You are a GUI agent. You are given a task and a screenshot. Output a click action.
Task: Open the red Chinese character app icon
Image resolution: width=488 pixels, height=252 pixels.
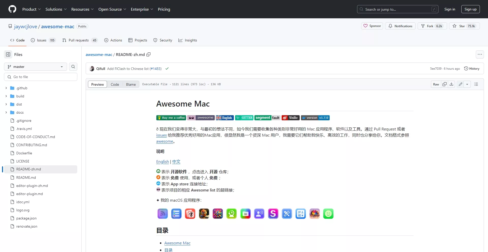pos(190,214)
